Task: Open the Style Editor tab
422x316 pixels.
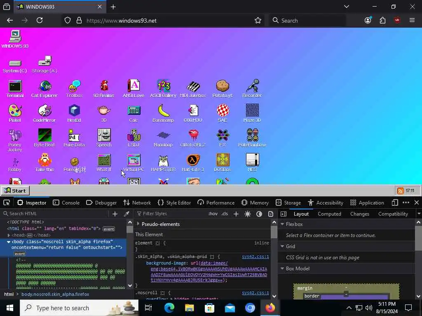Action: (x=174, y=202)
